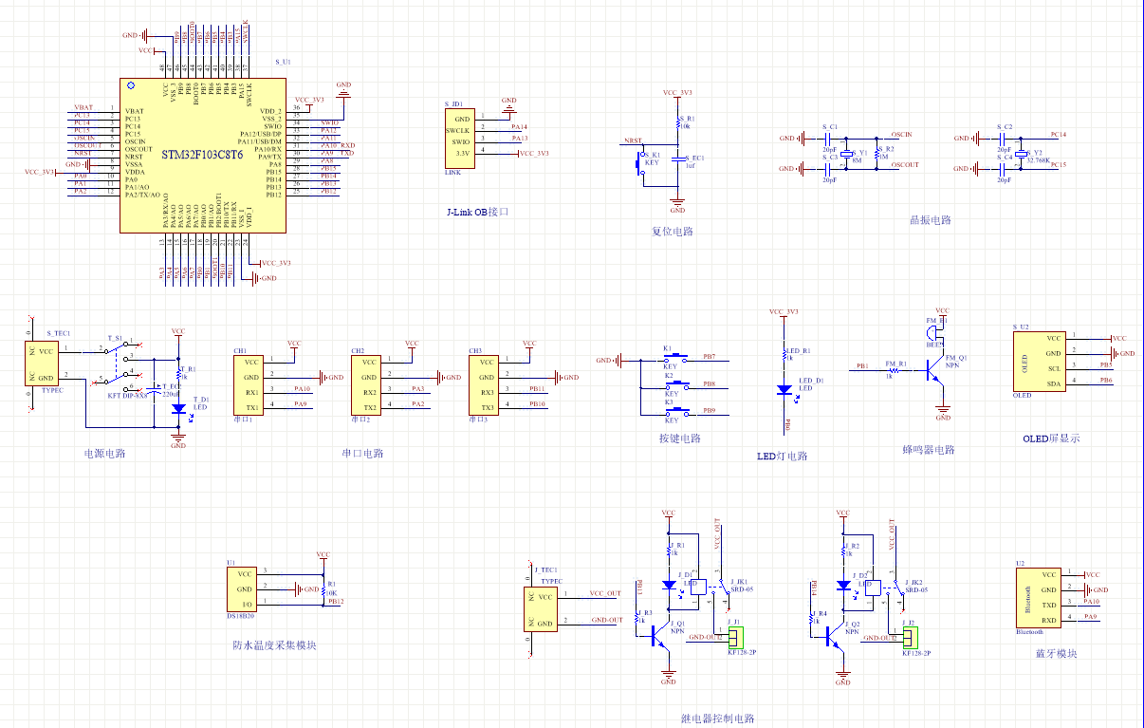Click the '按键电路' title text

click(679, 439)
